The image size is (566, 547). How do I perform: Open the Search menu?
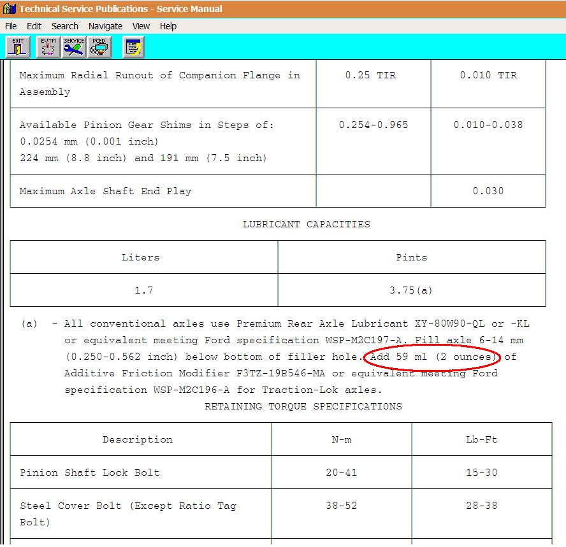point(65,26)
